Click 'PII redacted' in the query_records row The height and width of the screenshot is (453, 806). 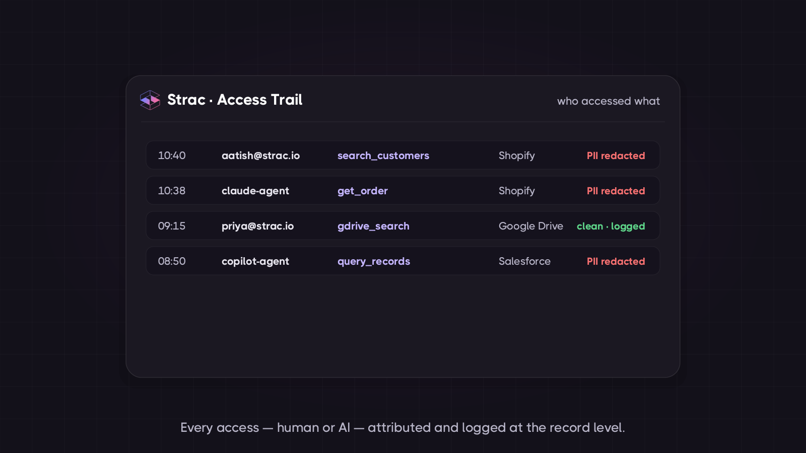tap(616, 261)
